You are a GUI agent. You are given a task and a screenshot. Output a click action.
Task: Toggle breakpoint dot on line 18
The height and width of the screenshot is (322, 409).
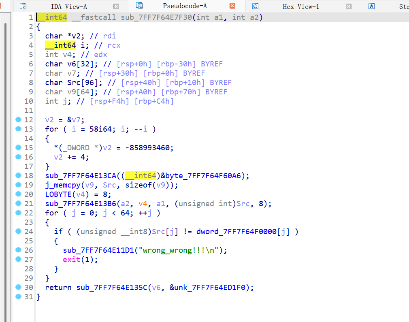point(18,175)
